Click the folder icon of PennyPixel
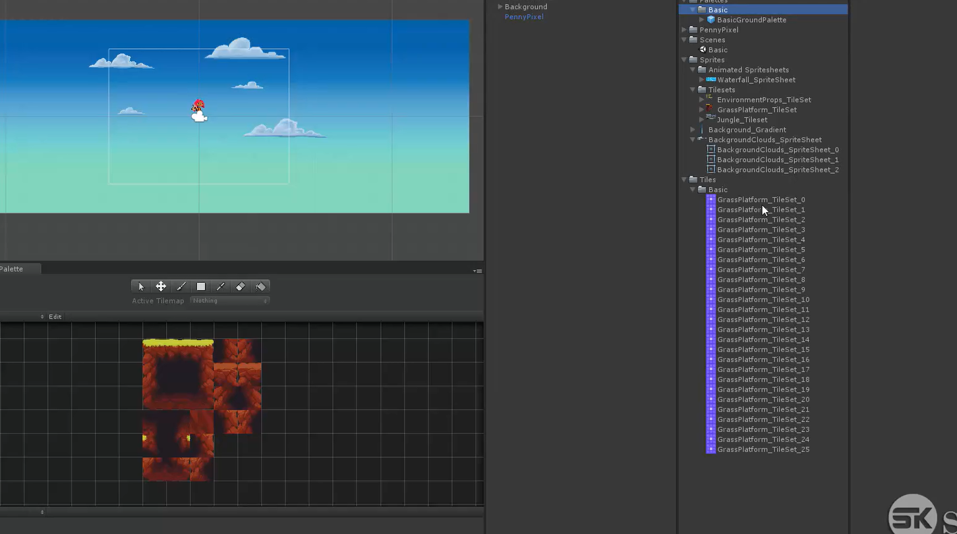The image size is (957, 534). pyautogui.click(x=693, y=30)
